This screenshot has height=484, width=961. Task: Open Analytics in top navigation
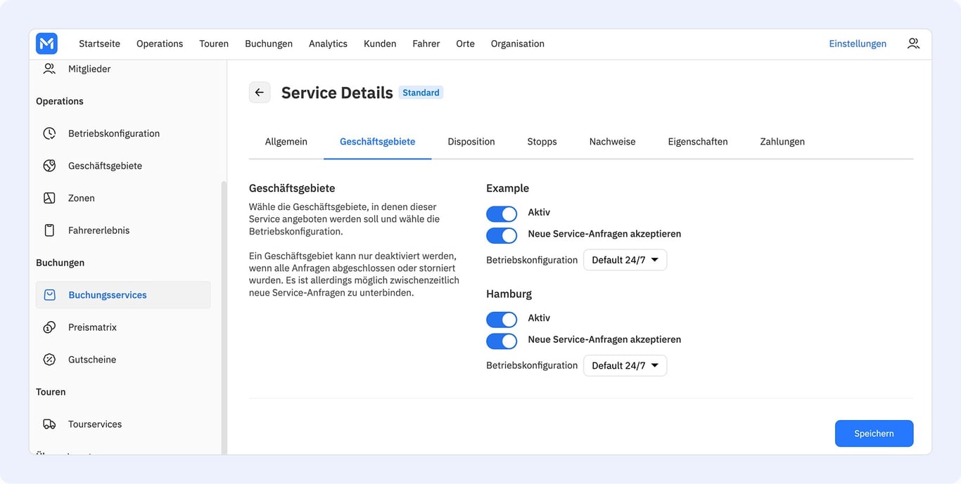pyautogui.click(x=328, y=44)
